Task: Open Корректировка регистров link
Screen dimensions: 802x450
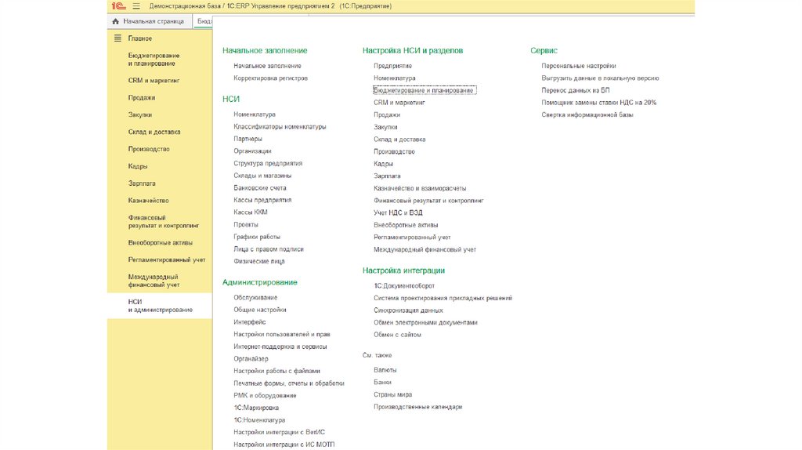Action: click(x=270, y=78)
